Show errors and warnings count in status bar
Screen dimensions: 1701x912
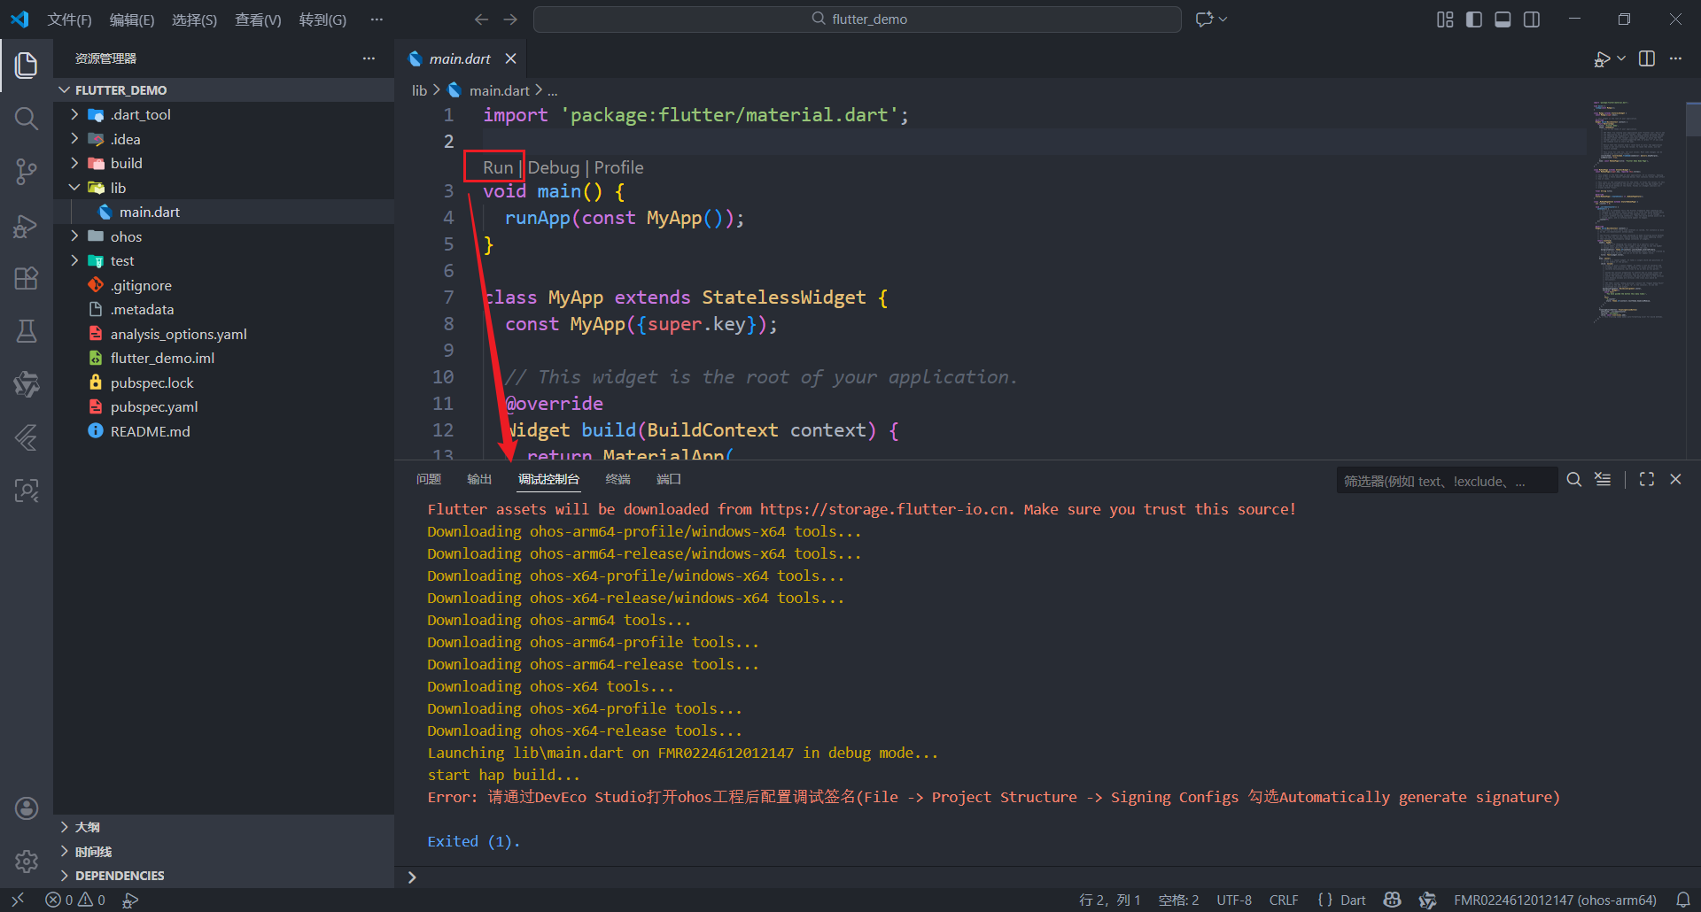[x=75, y=900]
